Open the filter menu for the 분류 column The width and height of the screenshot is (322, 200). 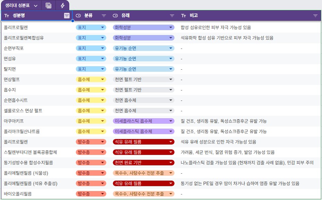click(x=104, y=16)
